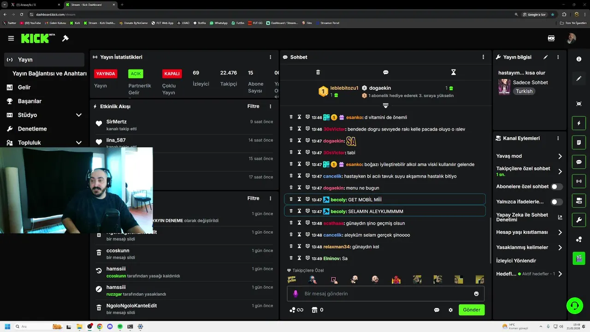
Task: Open Yapay Zeka ile Sohbet Denetimi link
Action: [x=529, y=217]
